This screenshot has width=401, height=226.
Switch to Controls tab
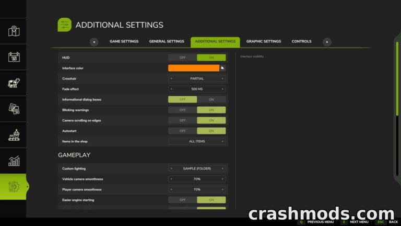tap(301, 41)
